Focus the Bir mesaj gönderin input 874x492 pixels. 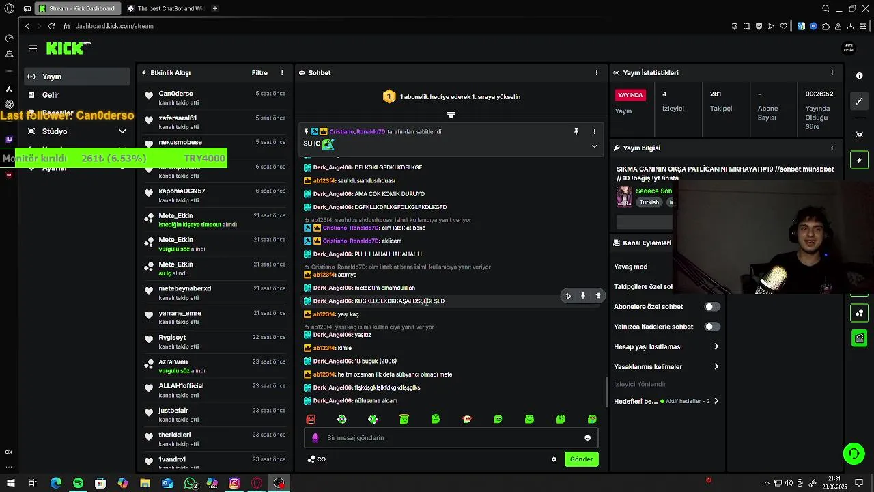451,438
